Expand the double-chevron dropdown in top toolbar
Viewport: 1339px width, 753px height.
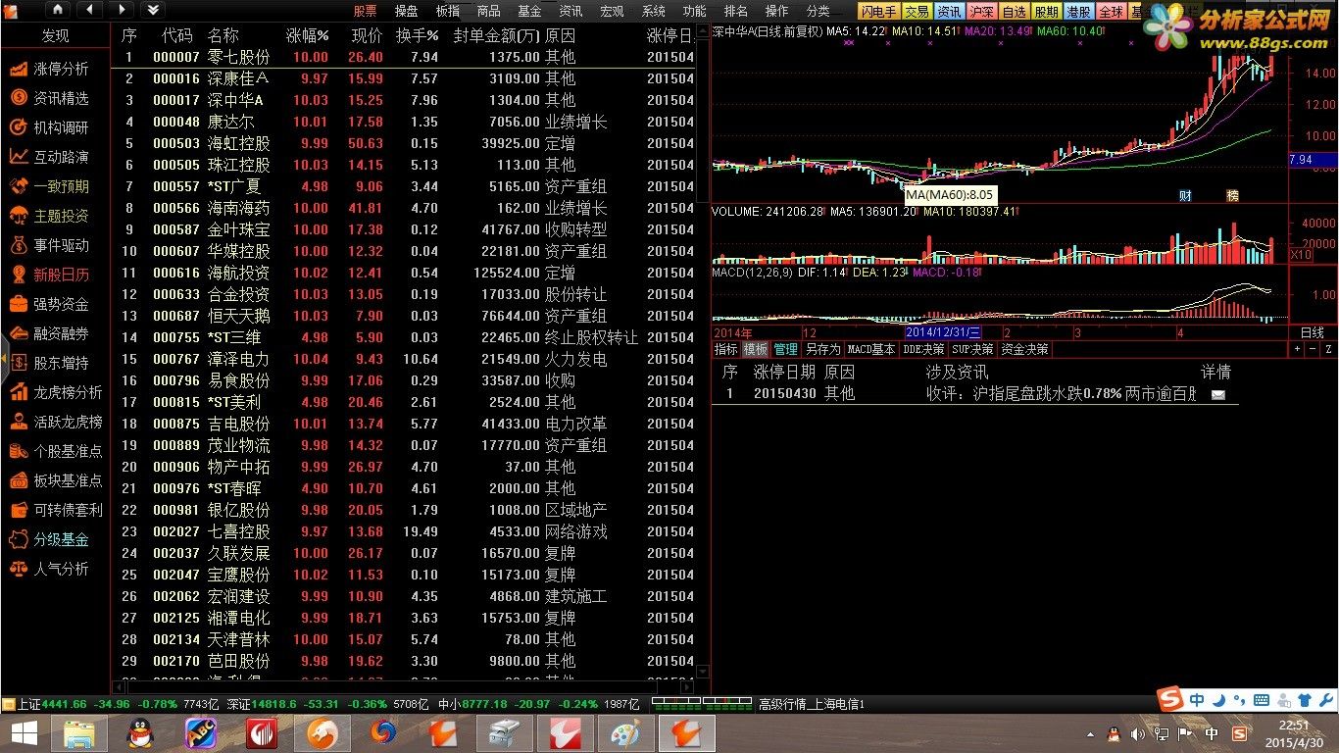(152, 10)
